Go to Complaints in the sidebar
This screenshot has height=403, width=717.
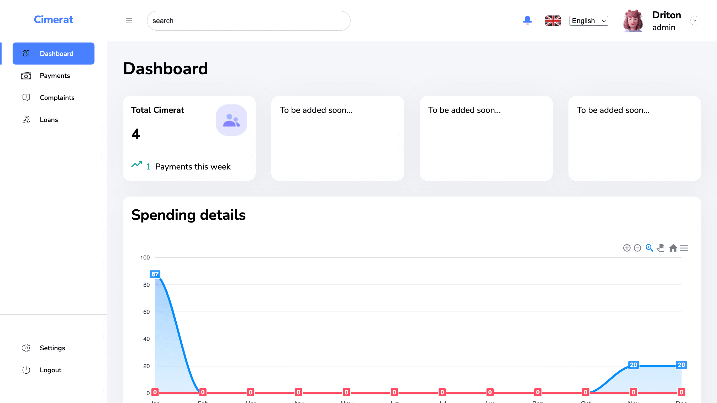click(57, 98)
